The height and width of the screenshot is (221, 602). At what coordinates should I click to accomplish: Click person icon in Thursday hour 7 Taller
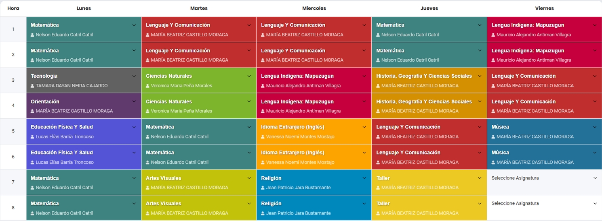coord(378,188)
